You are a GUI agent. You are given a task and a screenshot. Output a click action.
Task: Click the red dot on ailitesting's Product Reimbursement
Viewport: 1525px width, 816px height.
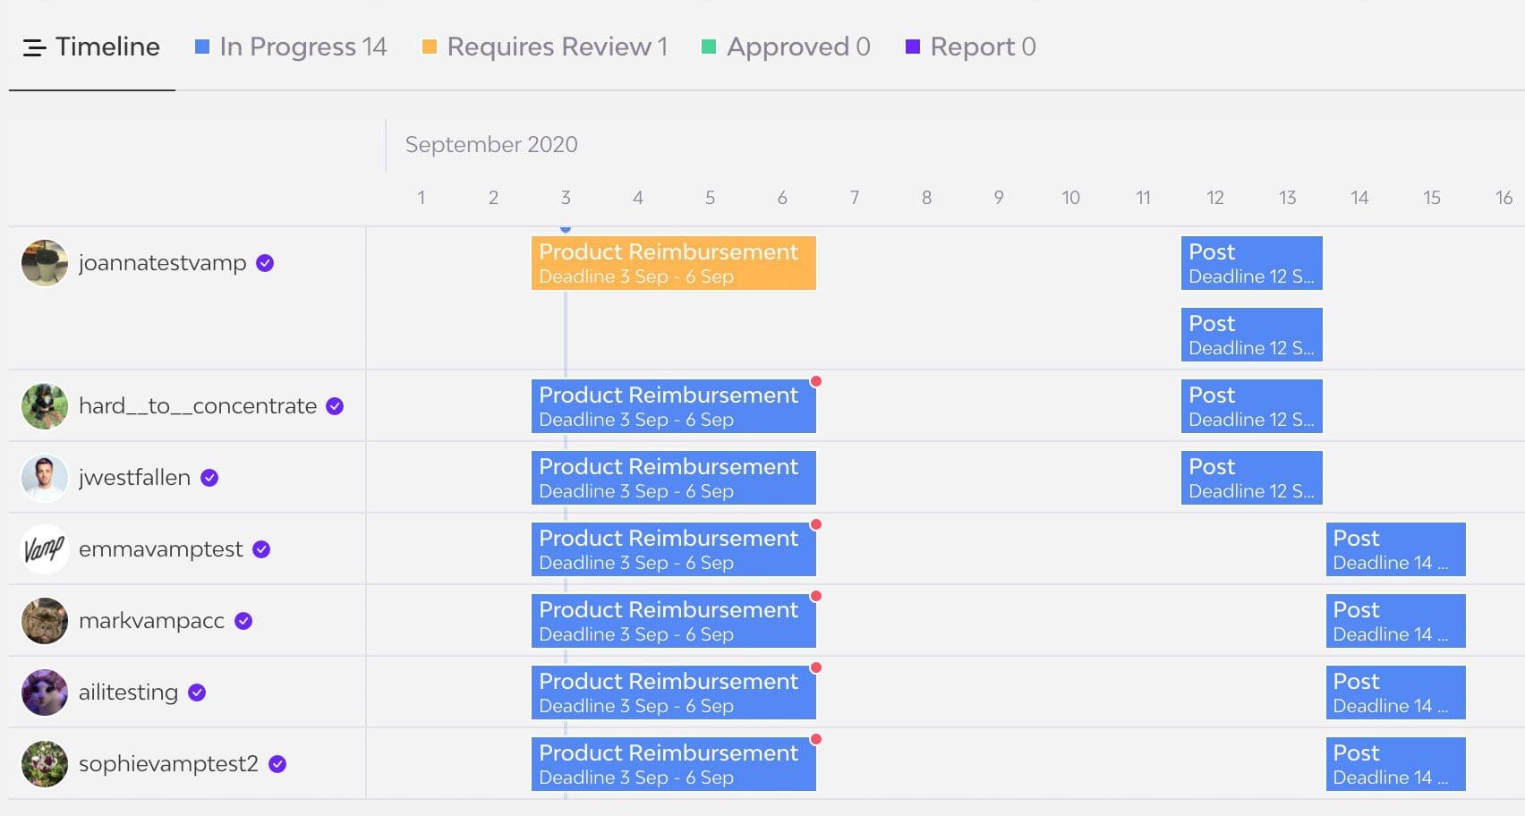click(815, 667)
